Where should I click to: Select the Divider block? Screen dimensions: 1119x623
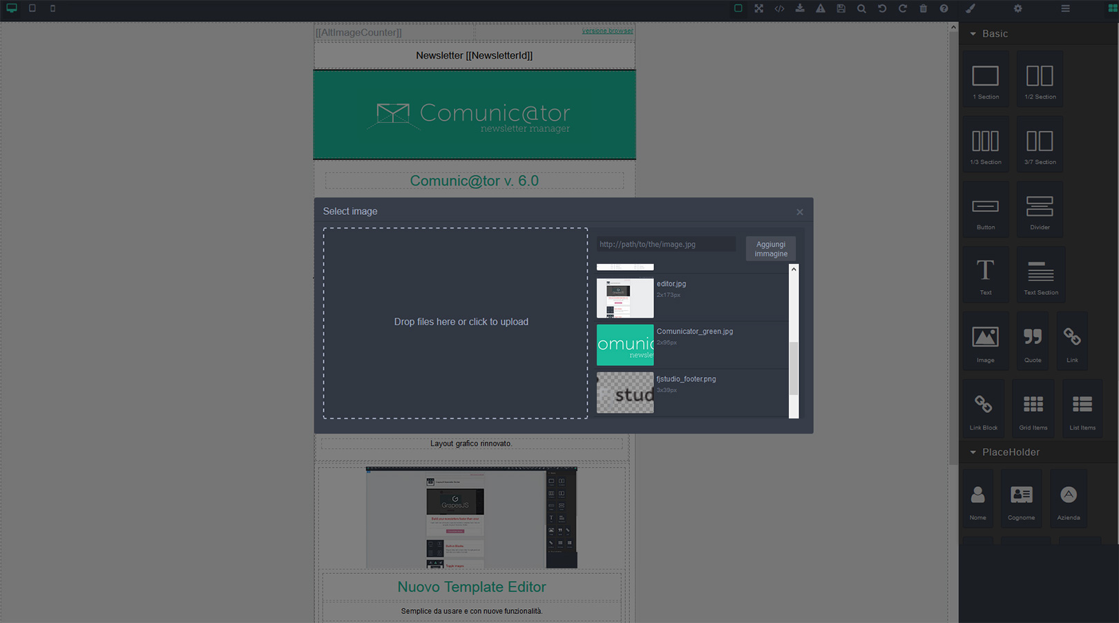click(x=1040, y=209)
